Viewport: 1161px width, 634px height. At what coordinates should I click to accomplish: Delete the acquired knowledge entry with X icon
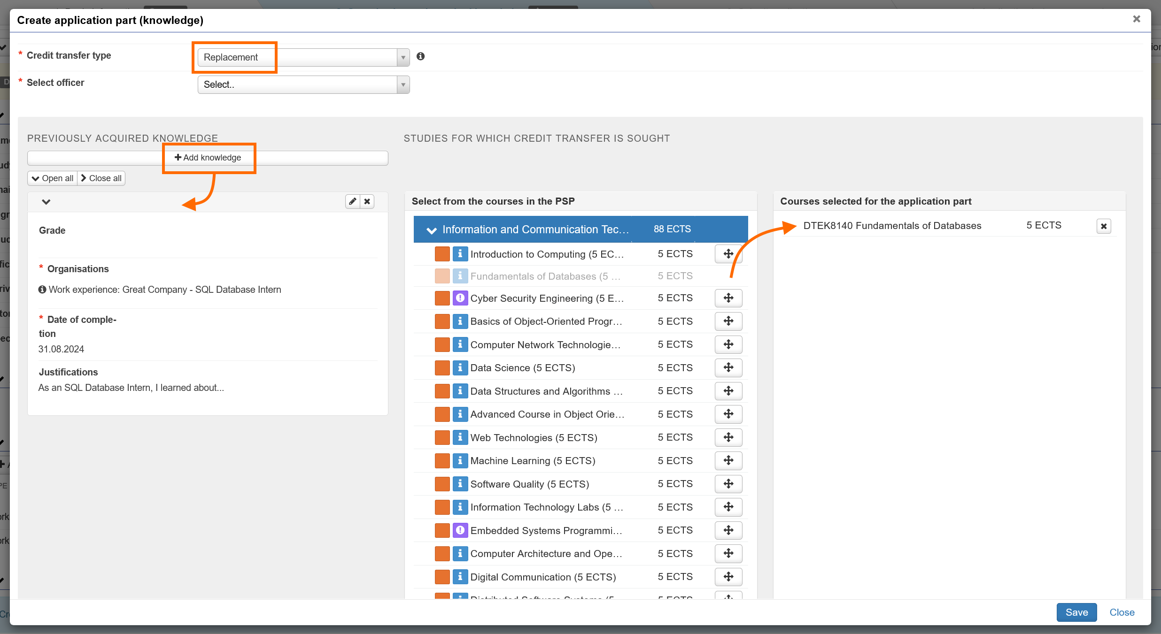[x=367, y=202]
